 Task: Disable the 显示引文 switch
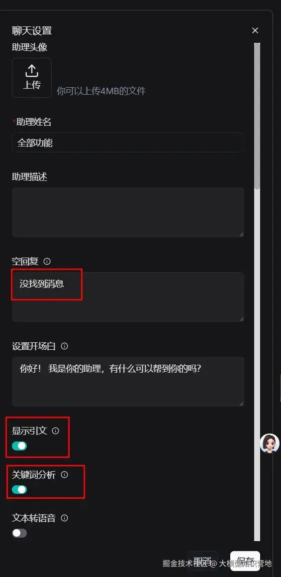click(19, 446)
